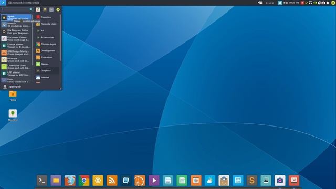Open the teal image viewer in dock
Viewport: 336px width, 189px height.
(x=266, y=181)
